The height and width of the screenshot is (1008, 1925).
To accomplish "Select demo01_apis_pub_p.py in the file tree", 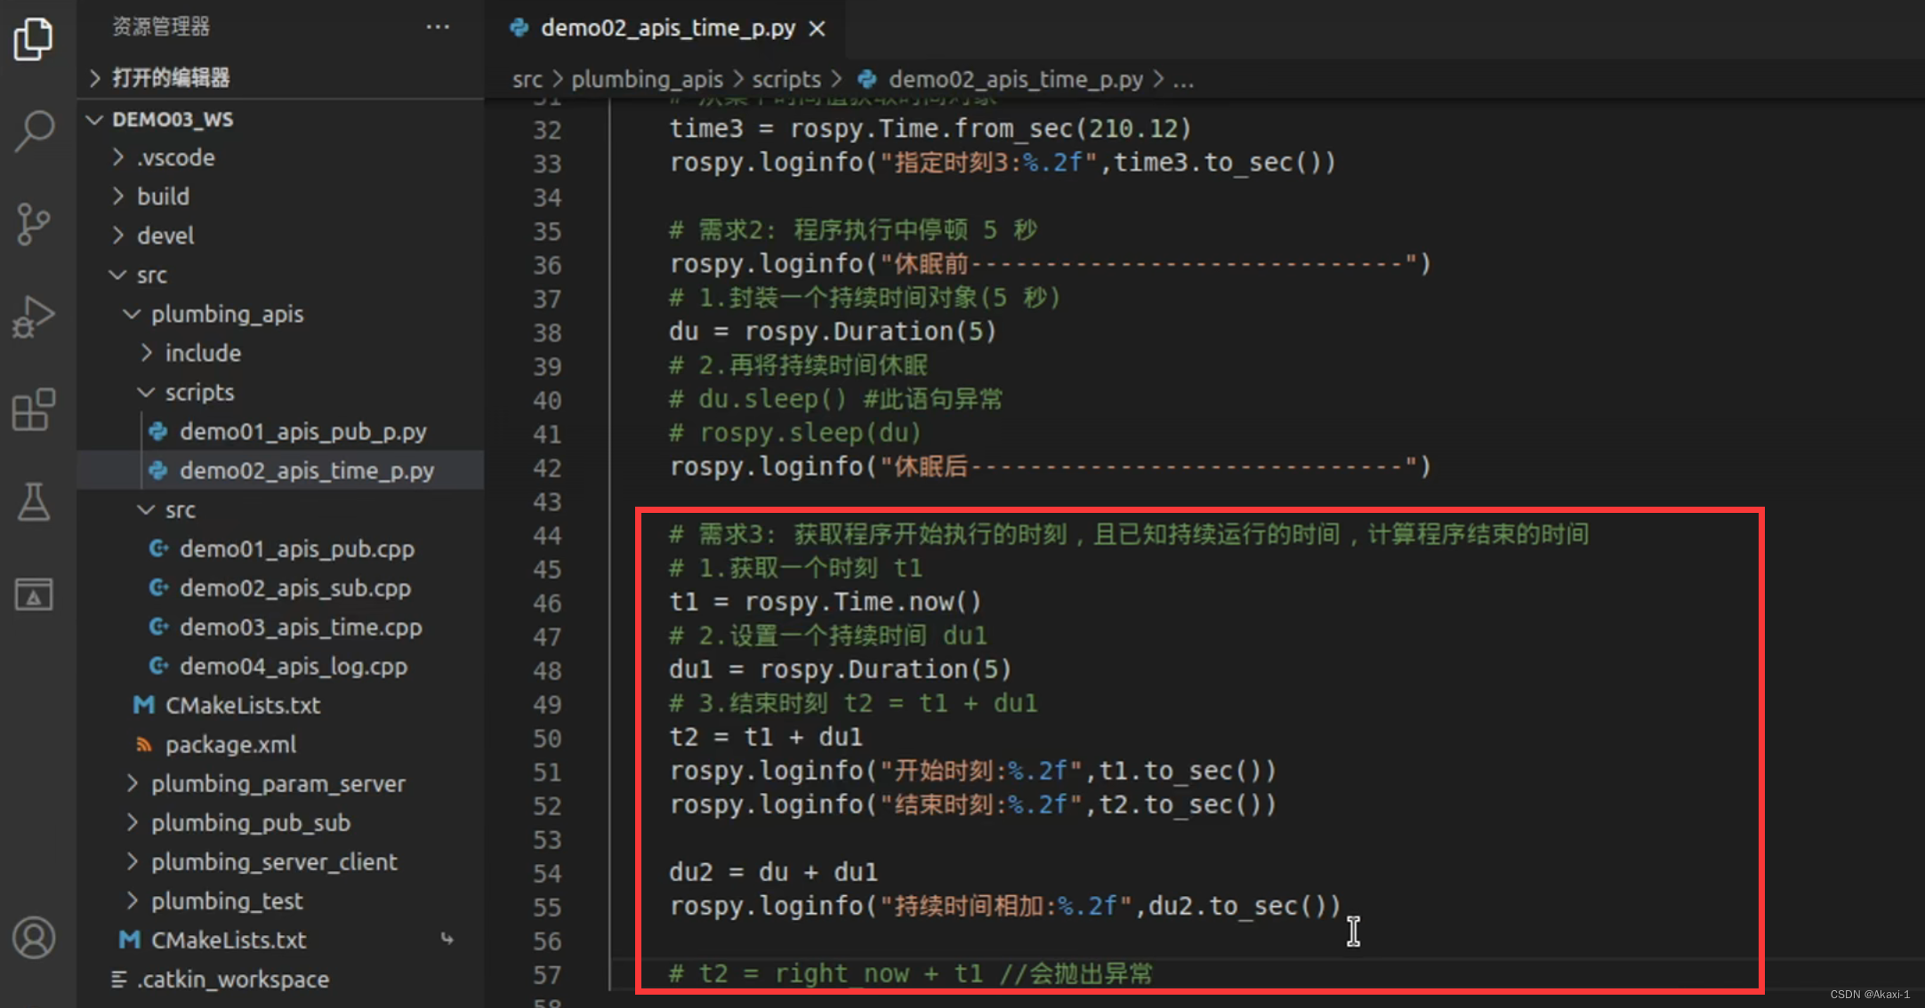I will coord(302,431).
